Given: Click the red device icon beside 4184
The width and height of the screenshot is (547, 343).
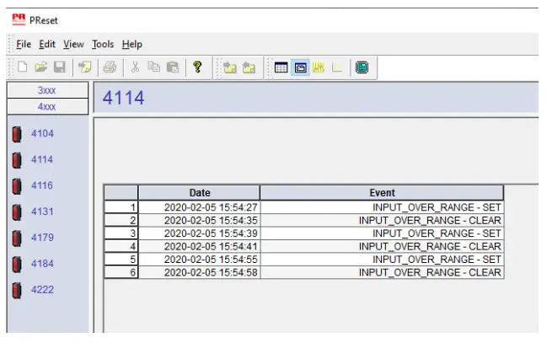Looking at the screenshot, I should pos(16,265).
